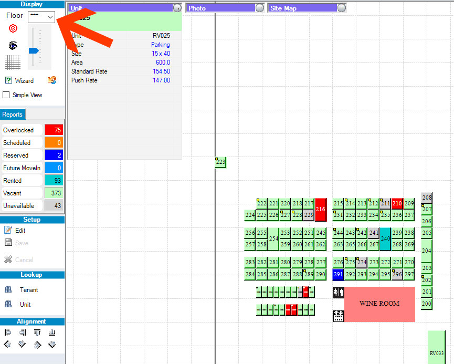Expand the Photo panel with its round button
Screen dimensions: 454x364
point(260,8)
